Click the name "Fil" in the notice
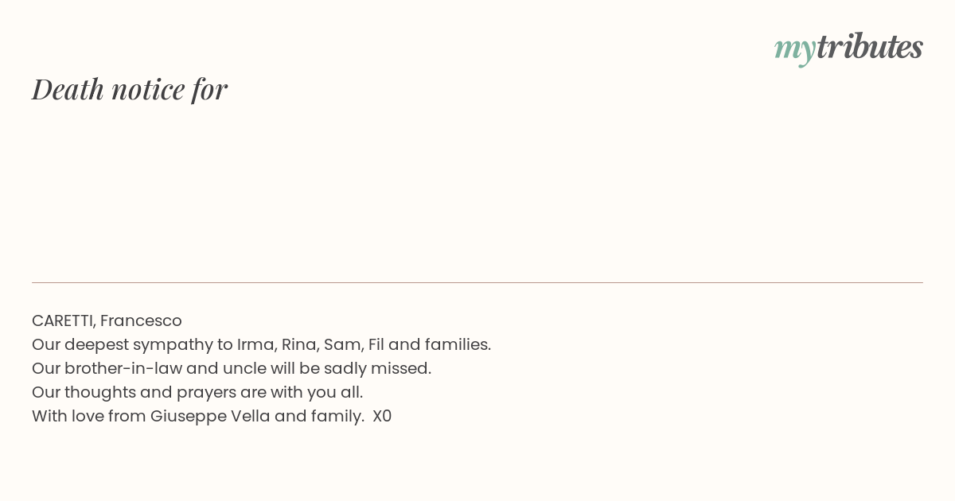 [376, 344]
